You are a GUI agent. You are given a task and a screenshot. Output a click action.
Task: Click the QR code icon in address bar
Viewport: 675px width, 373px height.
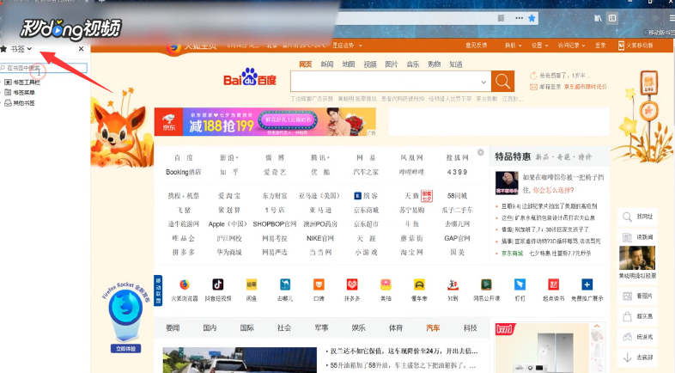pos(501,18)
